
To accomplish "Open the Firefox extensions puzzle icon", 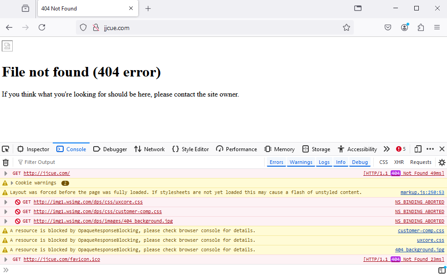I will click(x=421, y=28).
